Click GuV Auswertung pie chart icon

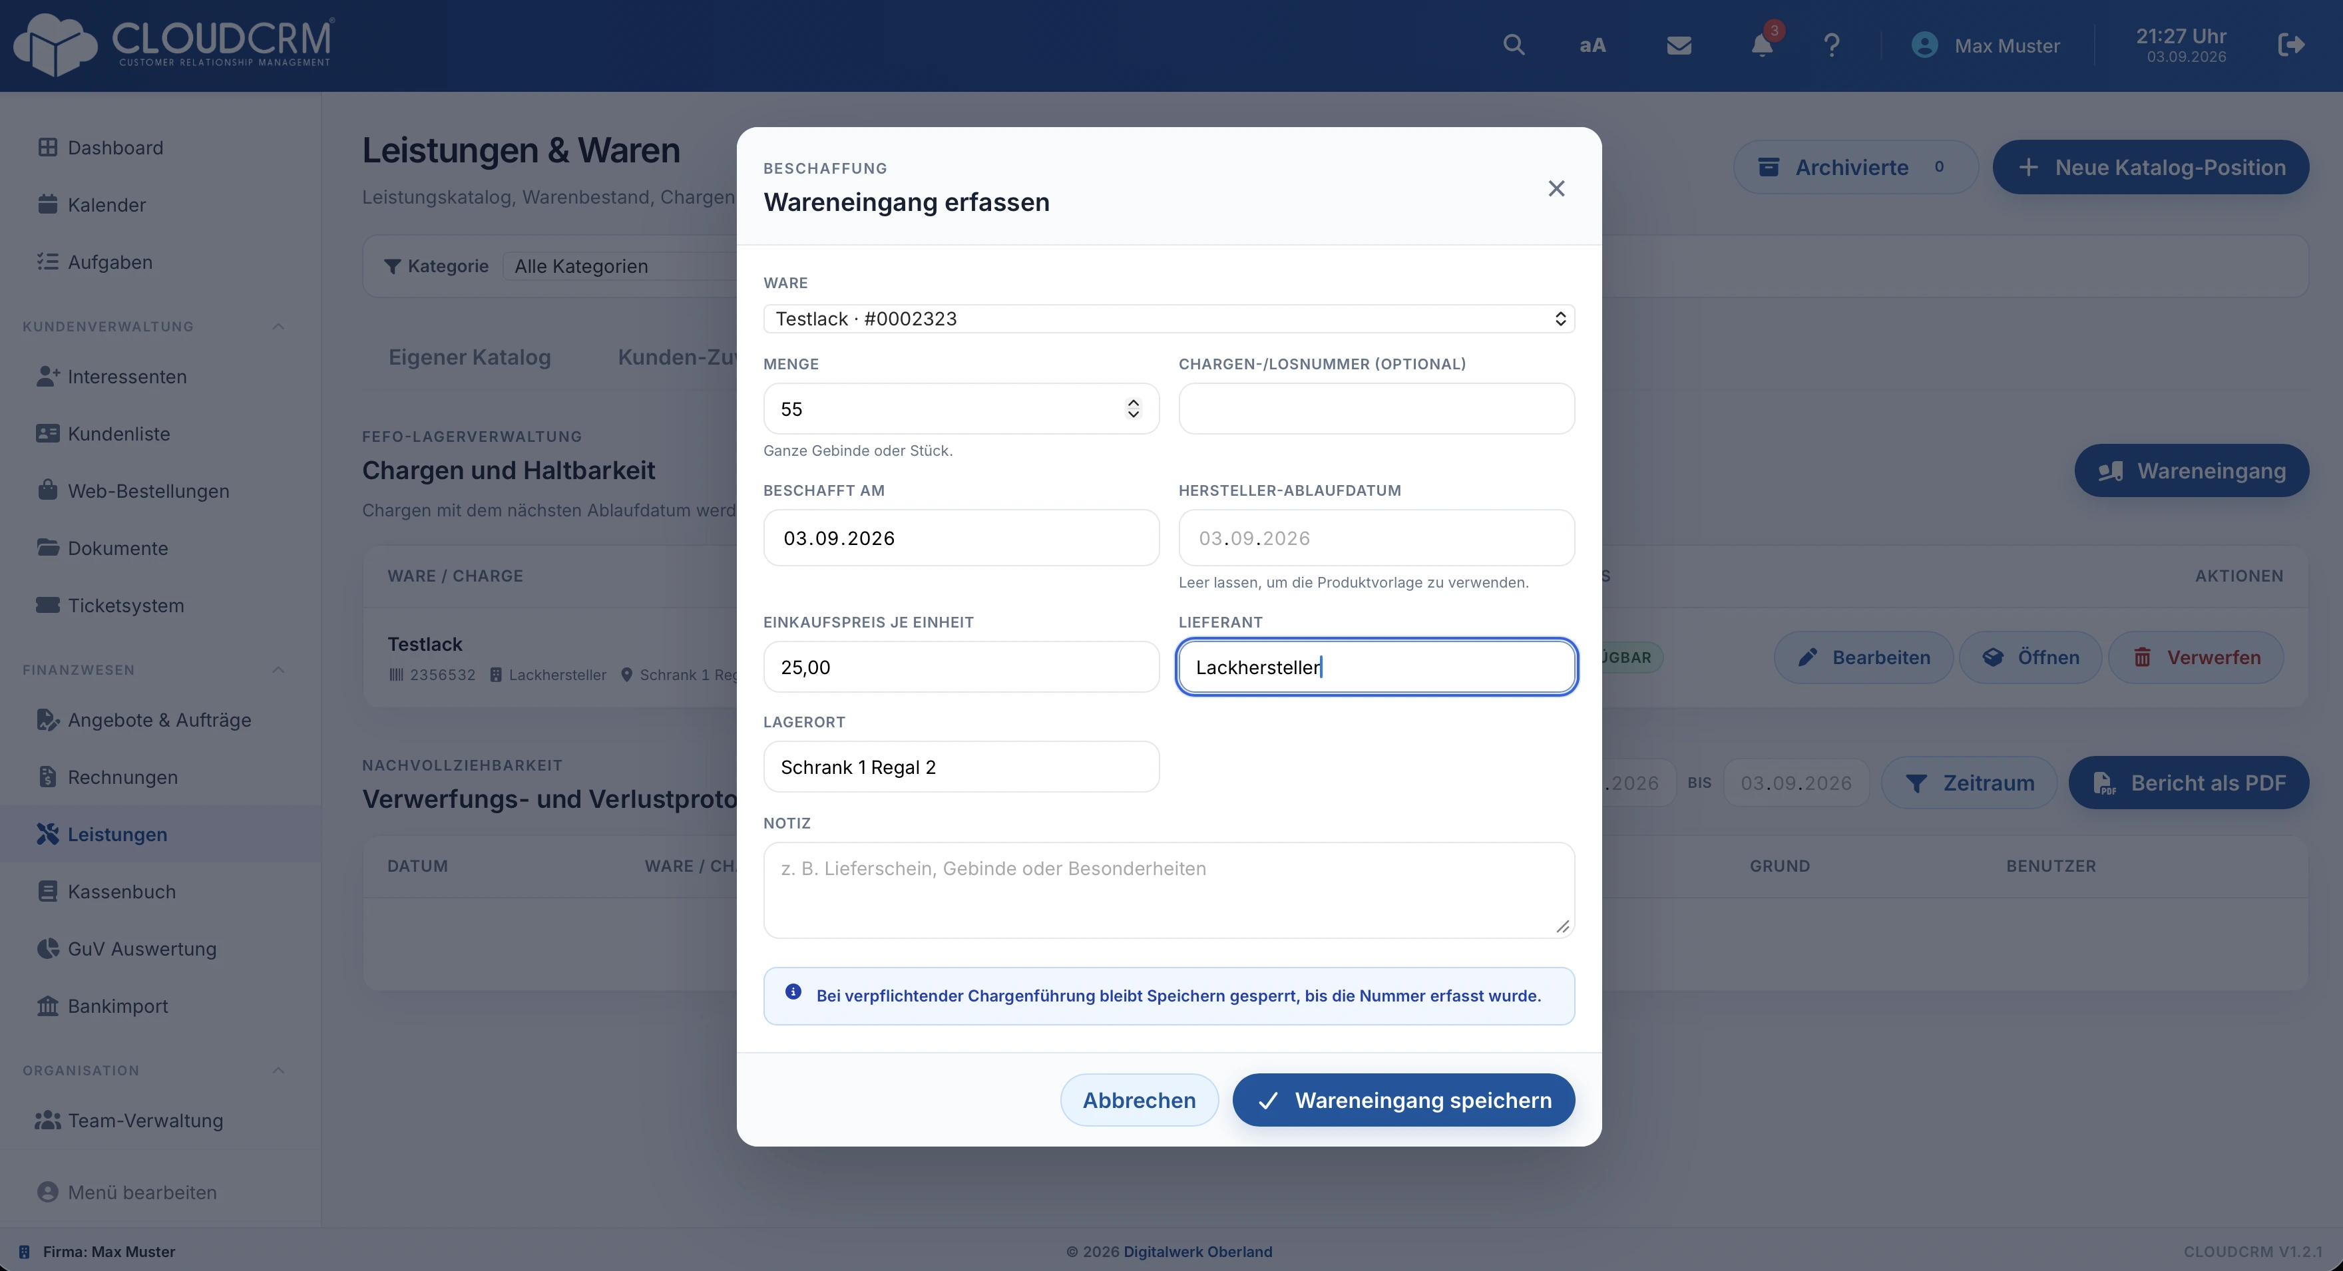pos(47,948)
